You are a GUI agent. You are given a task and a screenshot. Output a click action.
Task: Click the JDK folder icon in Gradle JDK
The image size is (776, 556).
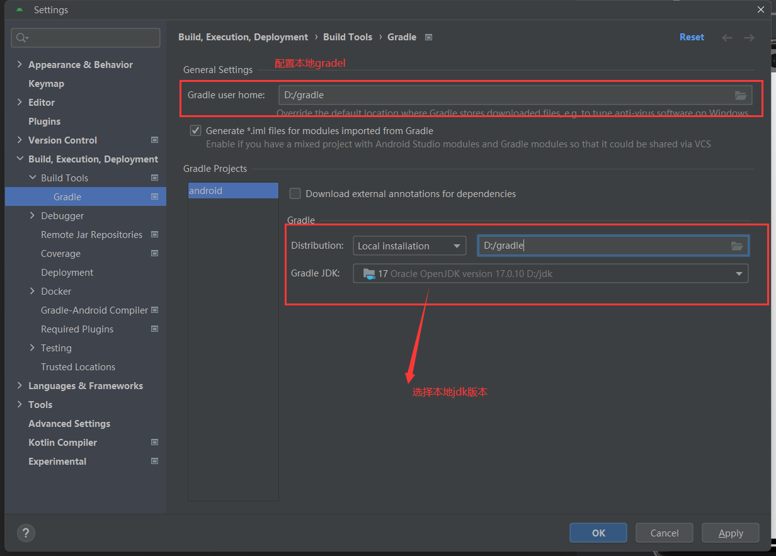tap(369, 273)
